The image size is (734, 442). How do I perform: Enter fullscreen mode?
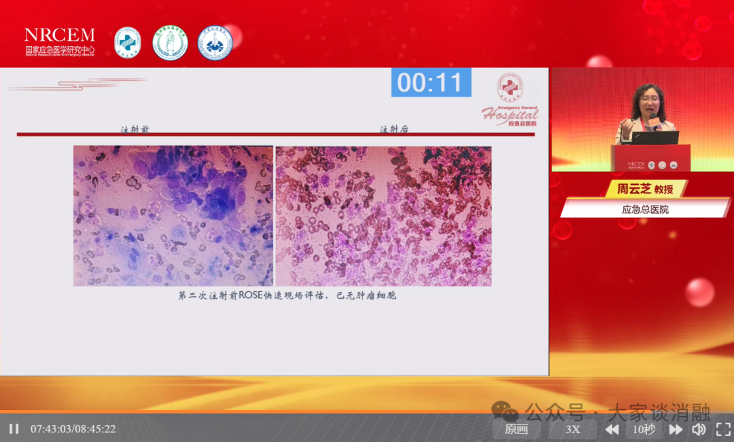click(723, 429)
